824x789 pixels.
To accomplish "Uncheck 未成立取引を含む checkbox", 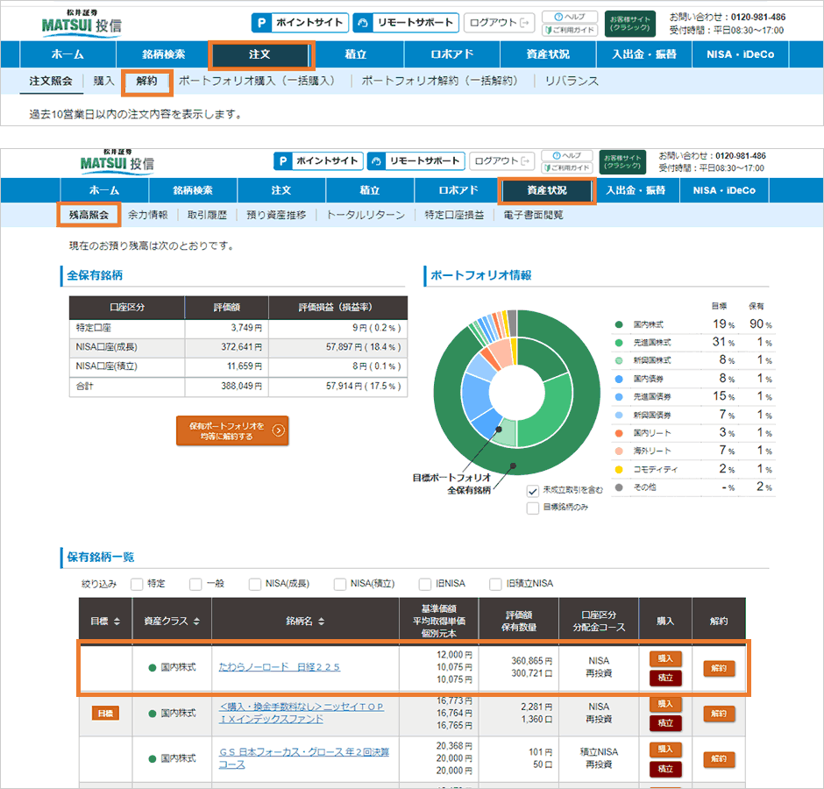I will tap(533, 491).
